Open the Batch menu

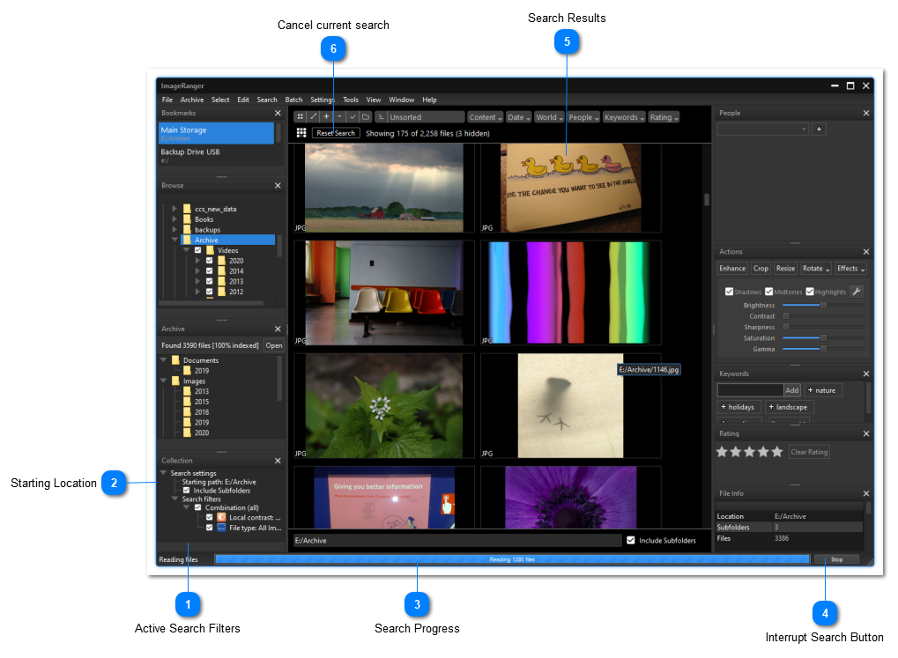click(x=293, y=100)
